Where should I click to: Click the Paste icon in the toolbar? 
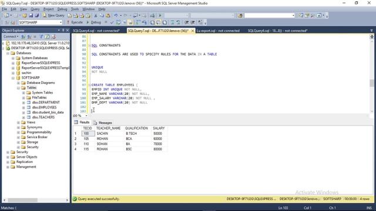click(x=108, y=15)
